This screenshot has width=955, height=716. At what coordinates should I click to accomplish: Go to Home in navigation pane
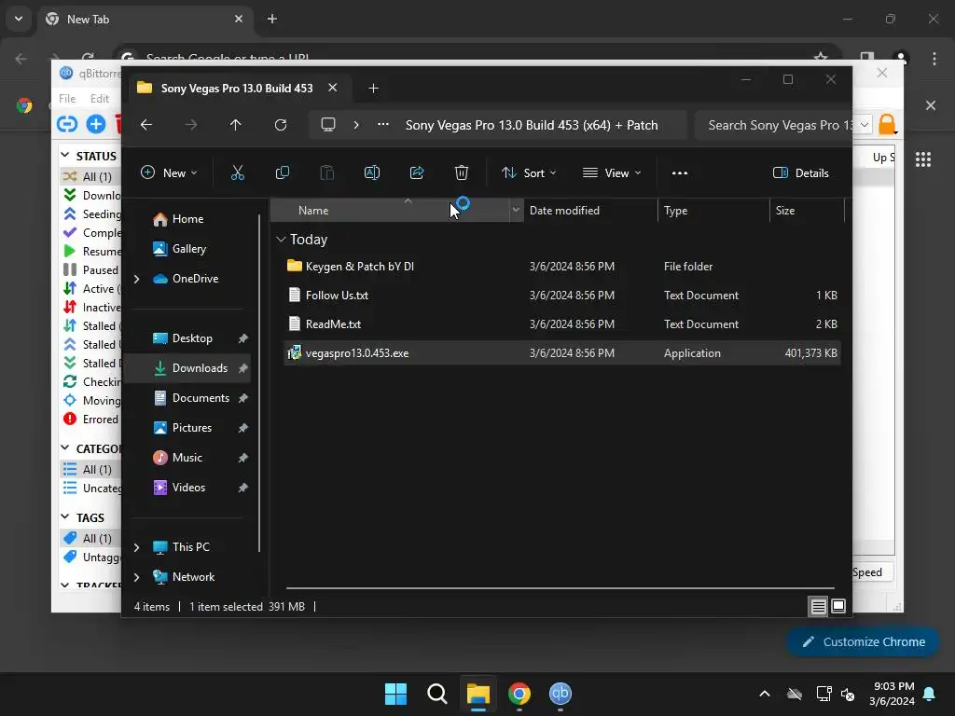(x=187, y=219)
